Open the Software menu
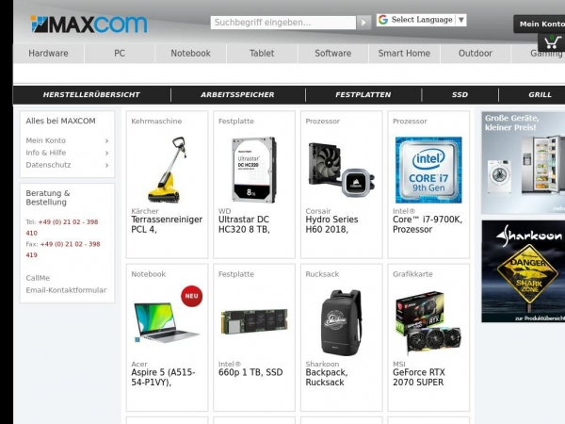 coord(333,54)
